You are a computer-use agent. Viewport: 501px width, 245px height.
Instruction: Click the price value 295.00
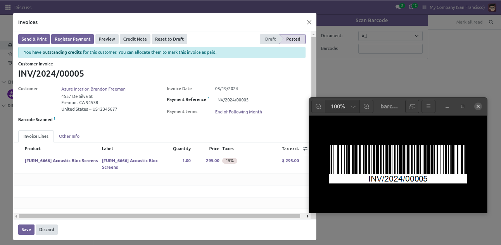[x=212, y=161]
